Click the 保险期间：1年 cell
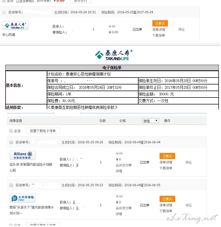This screenshot has height=227, width=221. point(93,94)
